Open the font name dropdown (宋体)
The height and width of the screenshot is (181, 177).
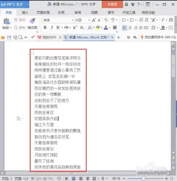[x=73, y=20]
